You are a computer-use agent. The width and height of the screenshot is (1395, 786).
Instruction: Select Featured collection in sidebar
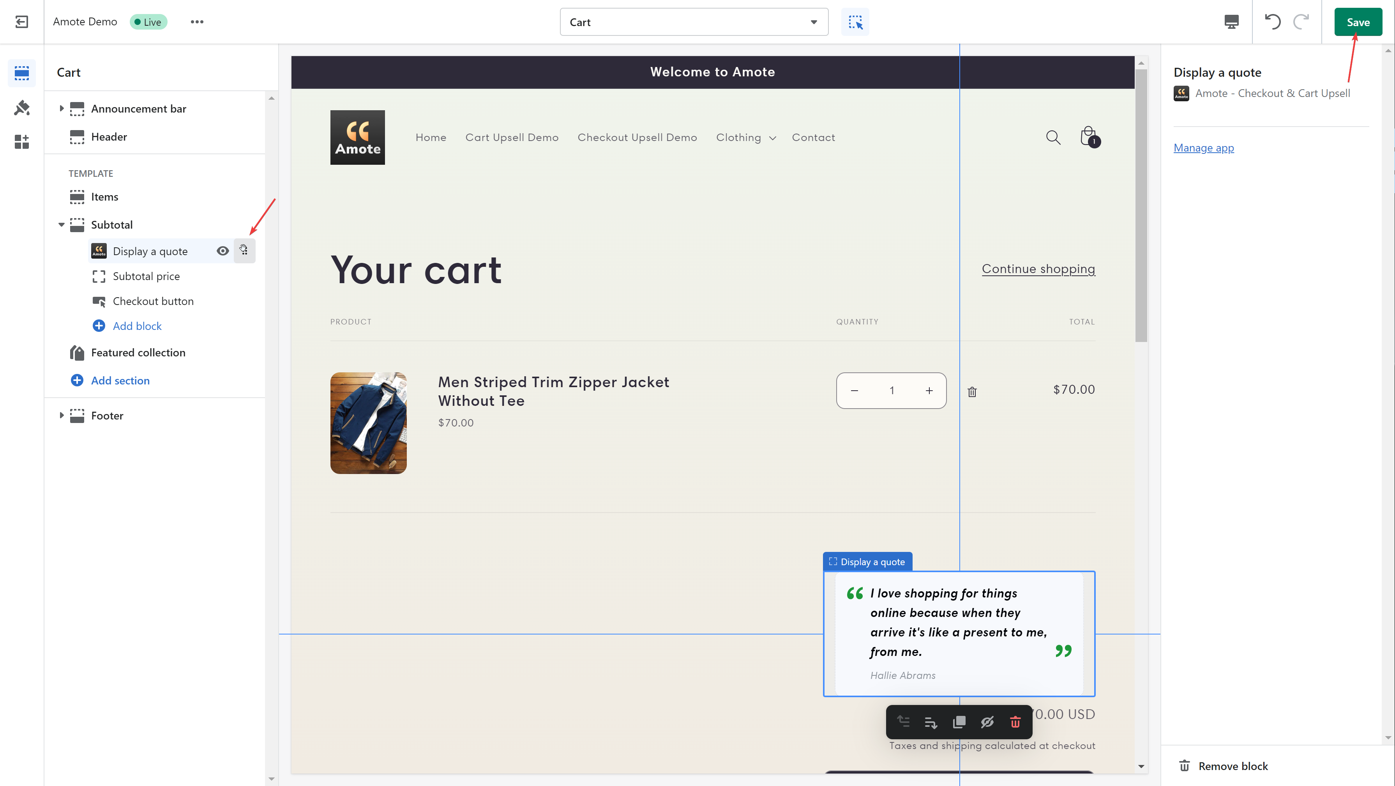coord(138,353)
